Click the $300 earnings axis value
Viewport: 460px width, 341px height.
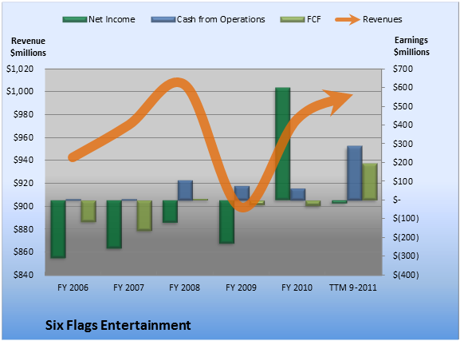click(403, 144)
